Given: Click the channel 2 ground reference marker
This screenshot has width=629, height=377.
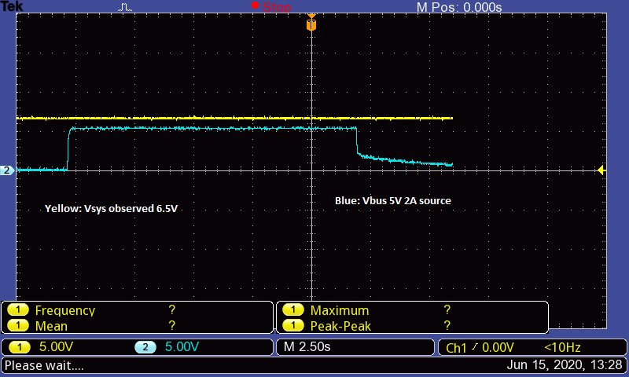Looking at the screenshot, I should [7, 170].
